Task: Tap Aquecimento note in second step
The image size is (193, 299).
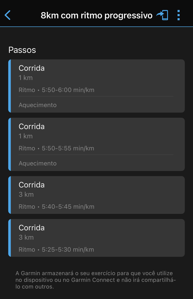Action: tap(38, 163)
